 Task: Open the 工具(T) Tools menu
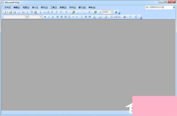click(x=54, y=7)
